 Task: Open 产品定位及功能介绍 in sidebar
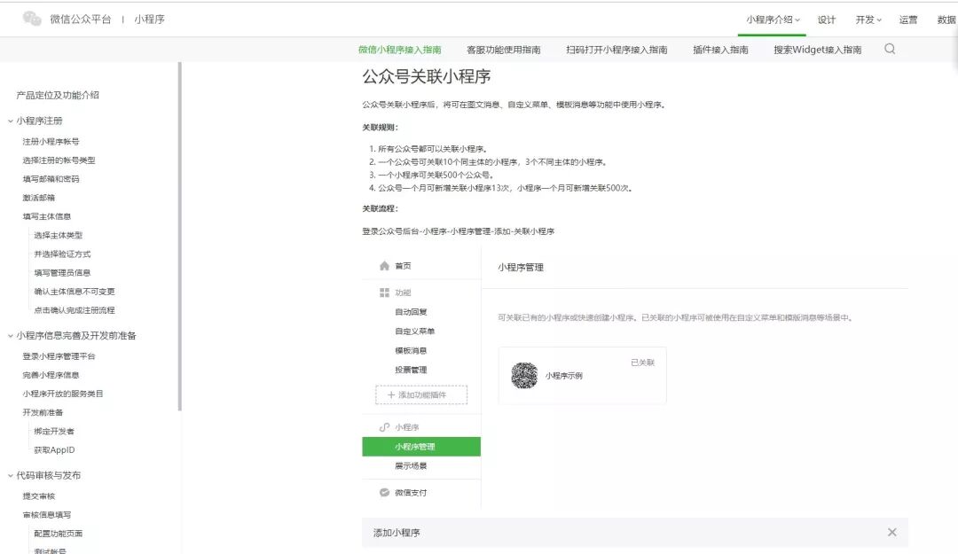(58, 95)
